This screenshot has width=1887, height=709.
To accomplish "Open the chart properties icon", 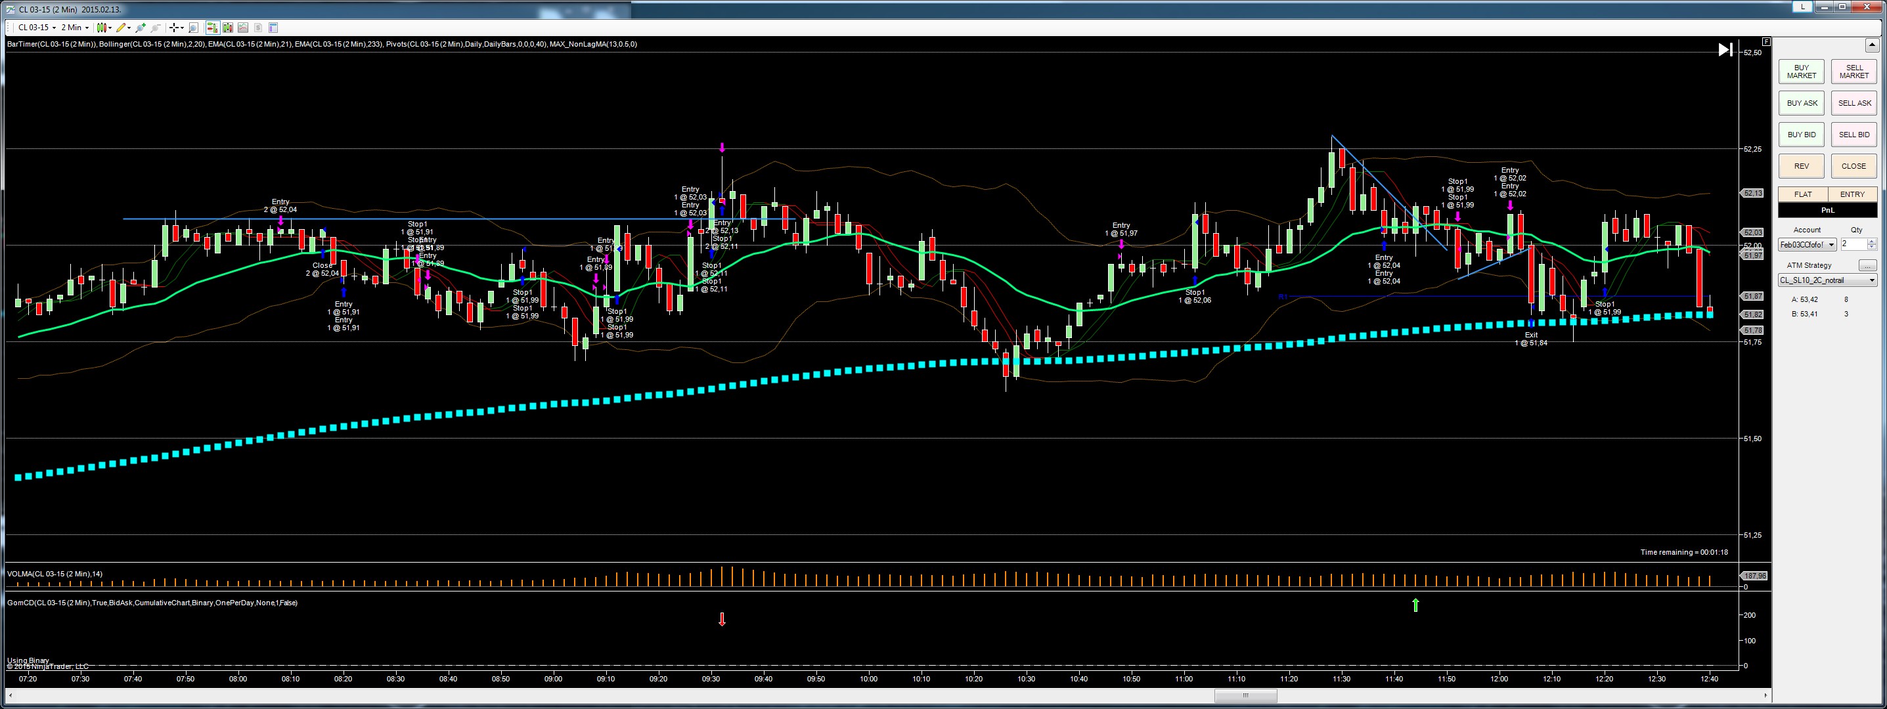I will pos(273,28).
